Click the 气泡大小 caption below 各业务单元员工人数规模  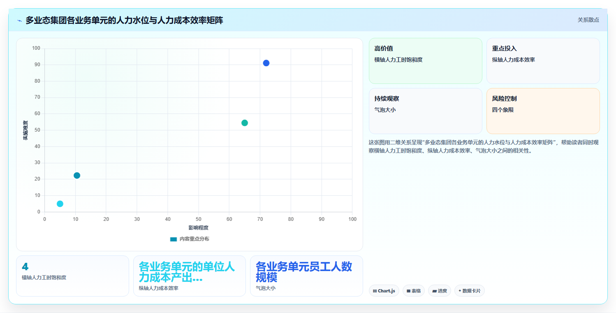[266, 288]
